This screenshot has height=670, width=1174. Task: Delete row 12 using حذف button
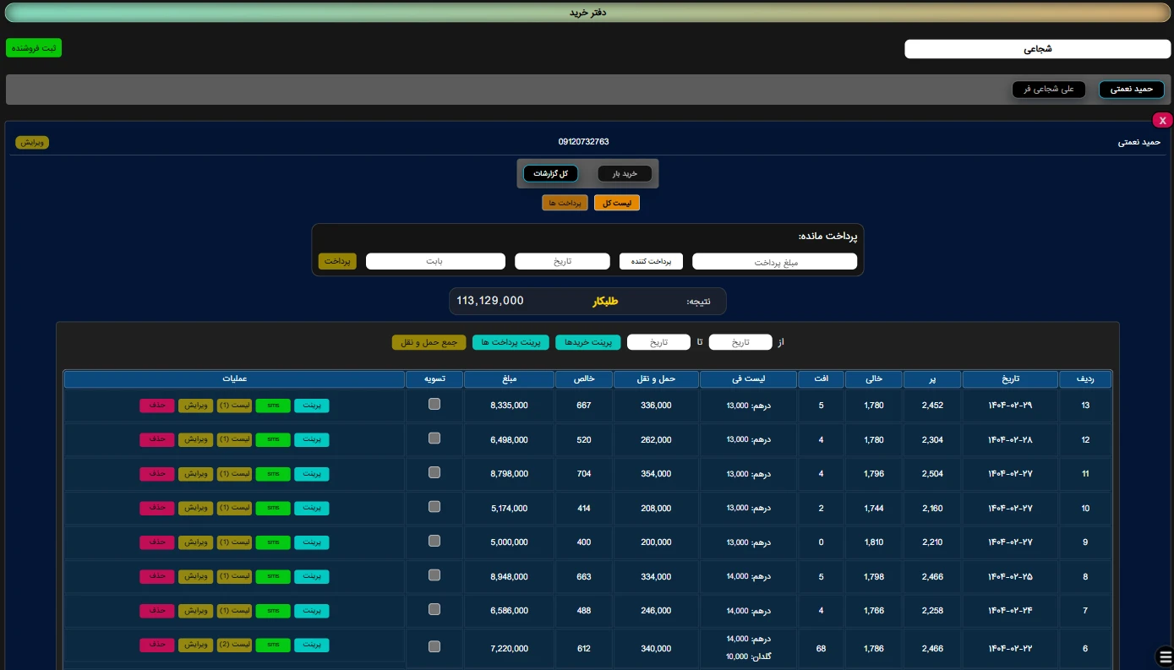[156, 439]
